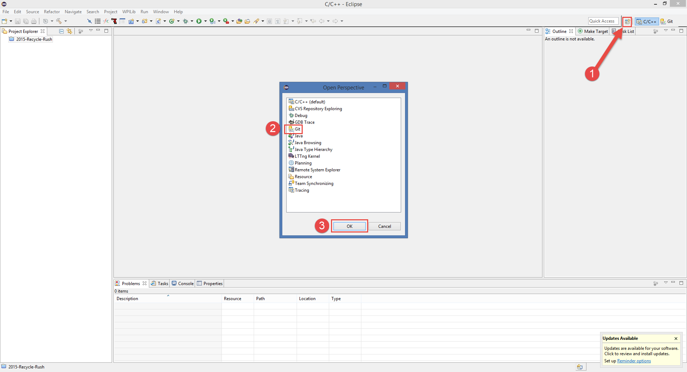The image size is (687, 372).
Task: Click the Save All toolbar icon
Action: pos(26,21)
